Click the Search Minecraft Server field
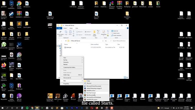This screenshot has width=195, height=110. pyautogui.click(x=118, y=41)
